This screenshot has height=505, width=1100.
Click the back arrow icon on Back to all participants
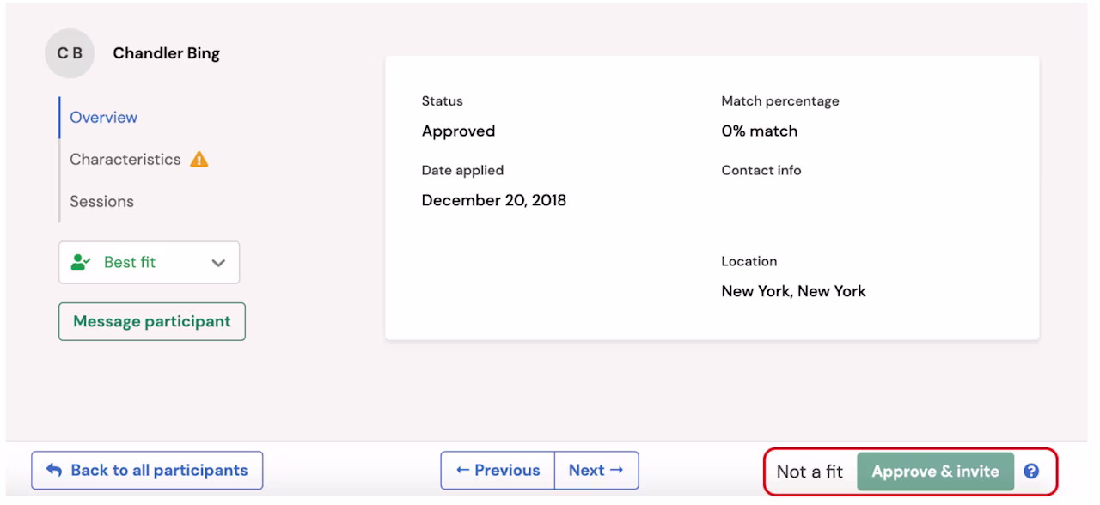[x=54, y=470]
